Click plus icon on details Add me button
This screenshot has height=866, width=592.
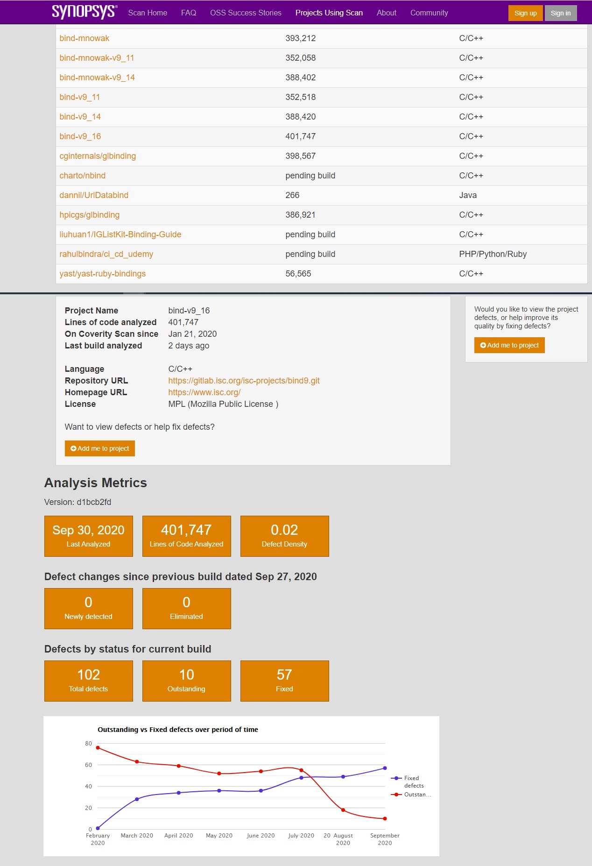click(x=73, y=448)
